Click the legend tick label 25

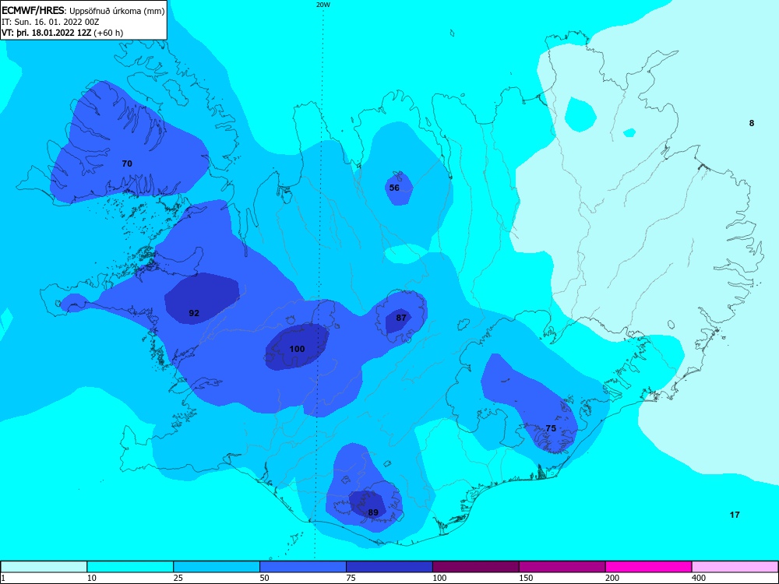(x=178, y=578)
